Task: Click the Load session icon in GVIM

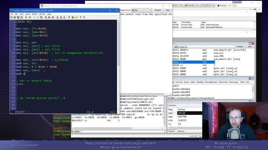Action: (x=57, y=17)
